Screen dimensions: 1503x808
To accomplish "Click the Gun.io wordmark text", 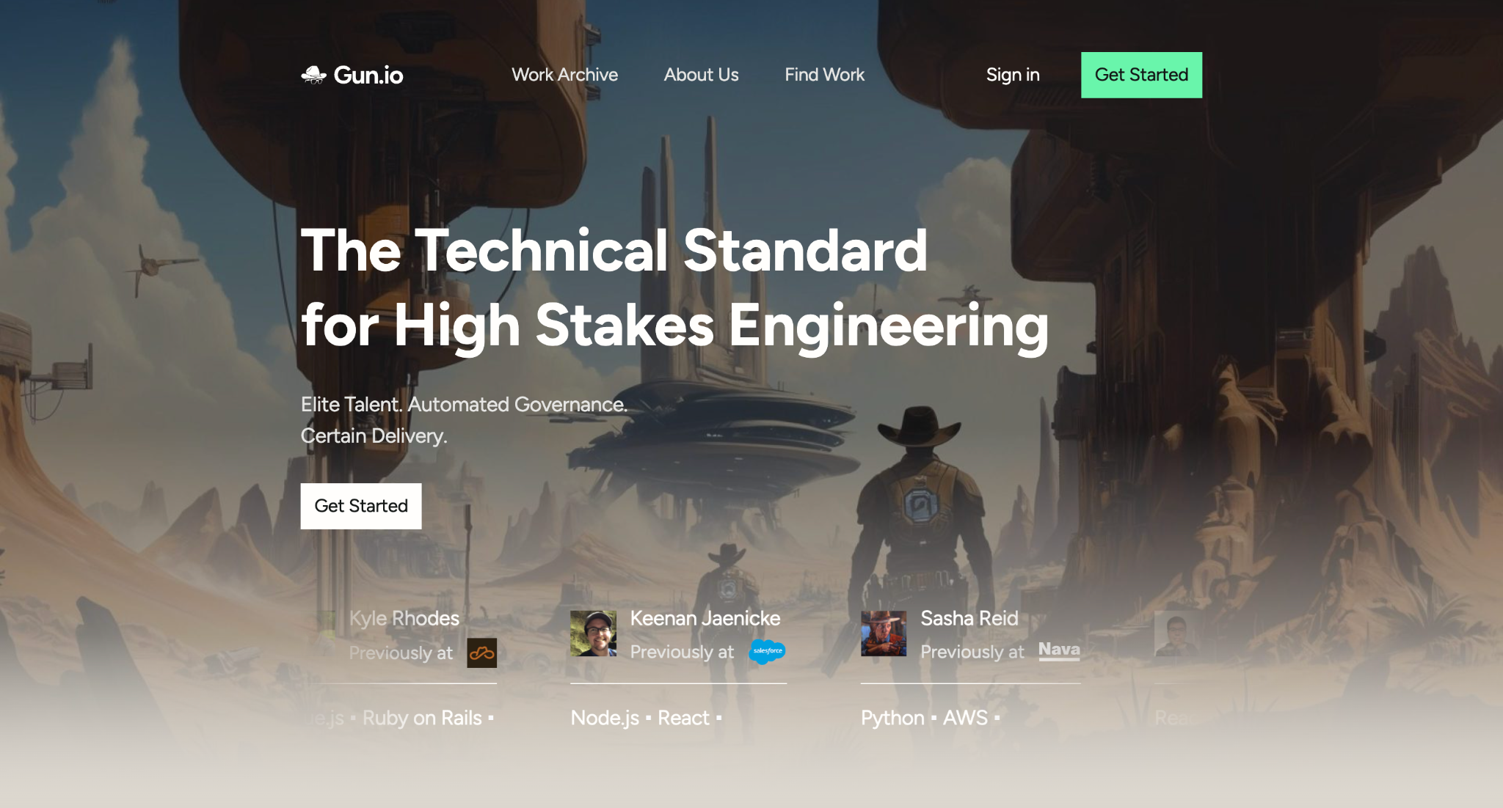I will coord(368,75).
